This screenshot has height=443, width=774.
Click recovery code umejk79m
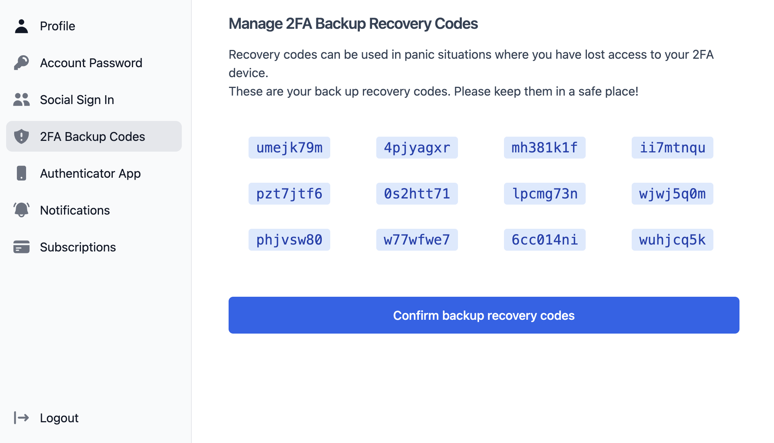[x=289, y=148]
